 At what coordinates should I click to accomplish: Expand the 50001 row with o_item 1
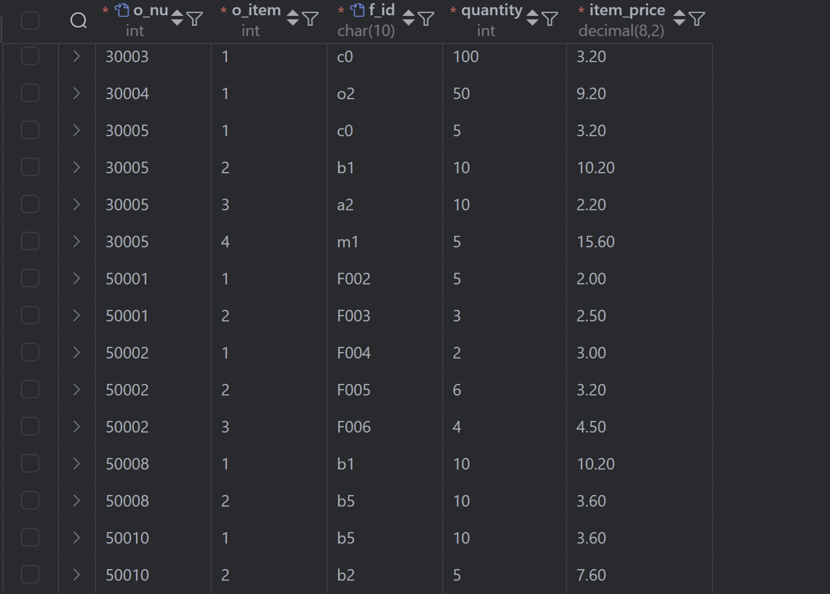(x=76, y=278)
